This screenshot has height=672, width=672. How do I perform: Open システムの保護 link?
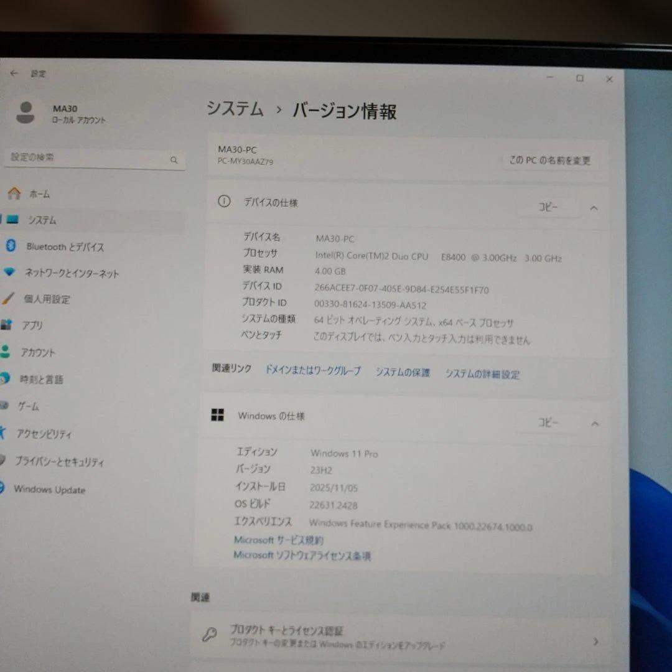[403, 373]
